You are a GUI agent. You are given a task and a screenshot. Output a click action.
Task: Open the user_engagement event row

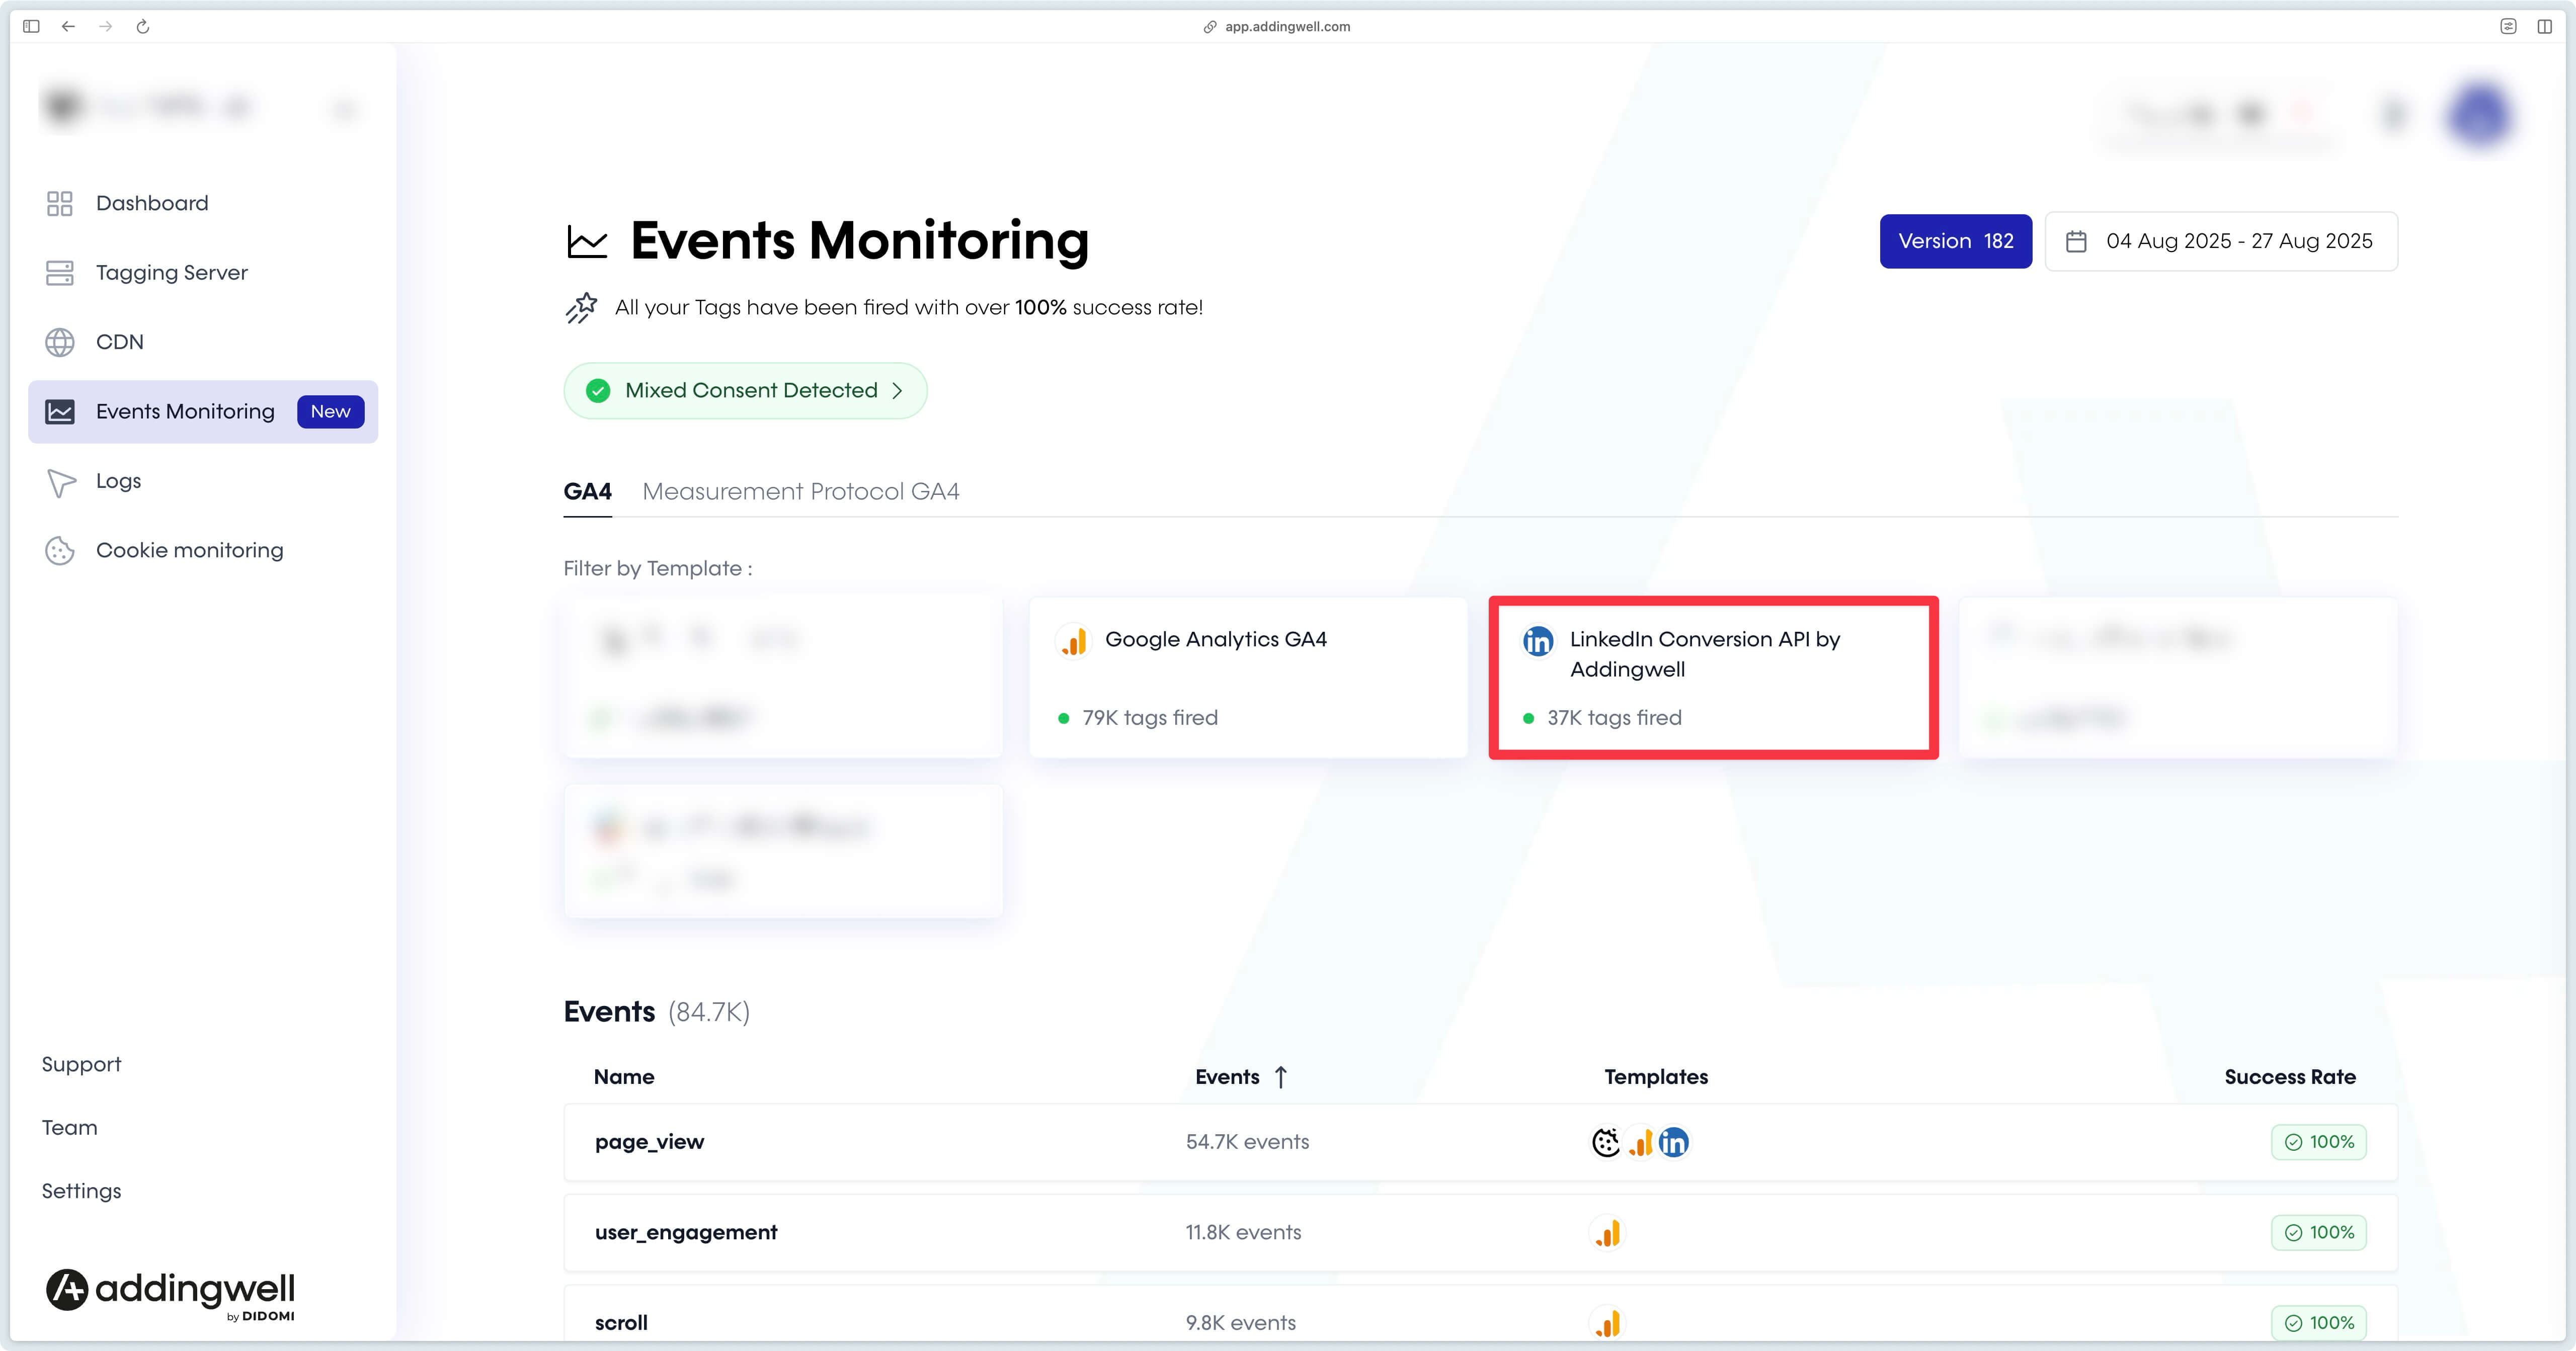click(x=1480, y=1233)
